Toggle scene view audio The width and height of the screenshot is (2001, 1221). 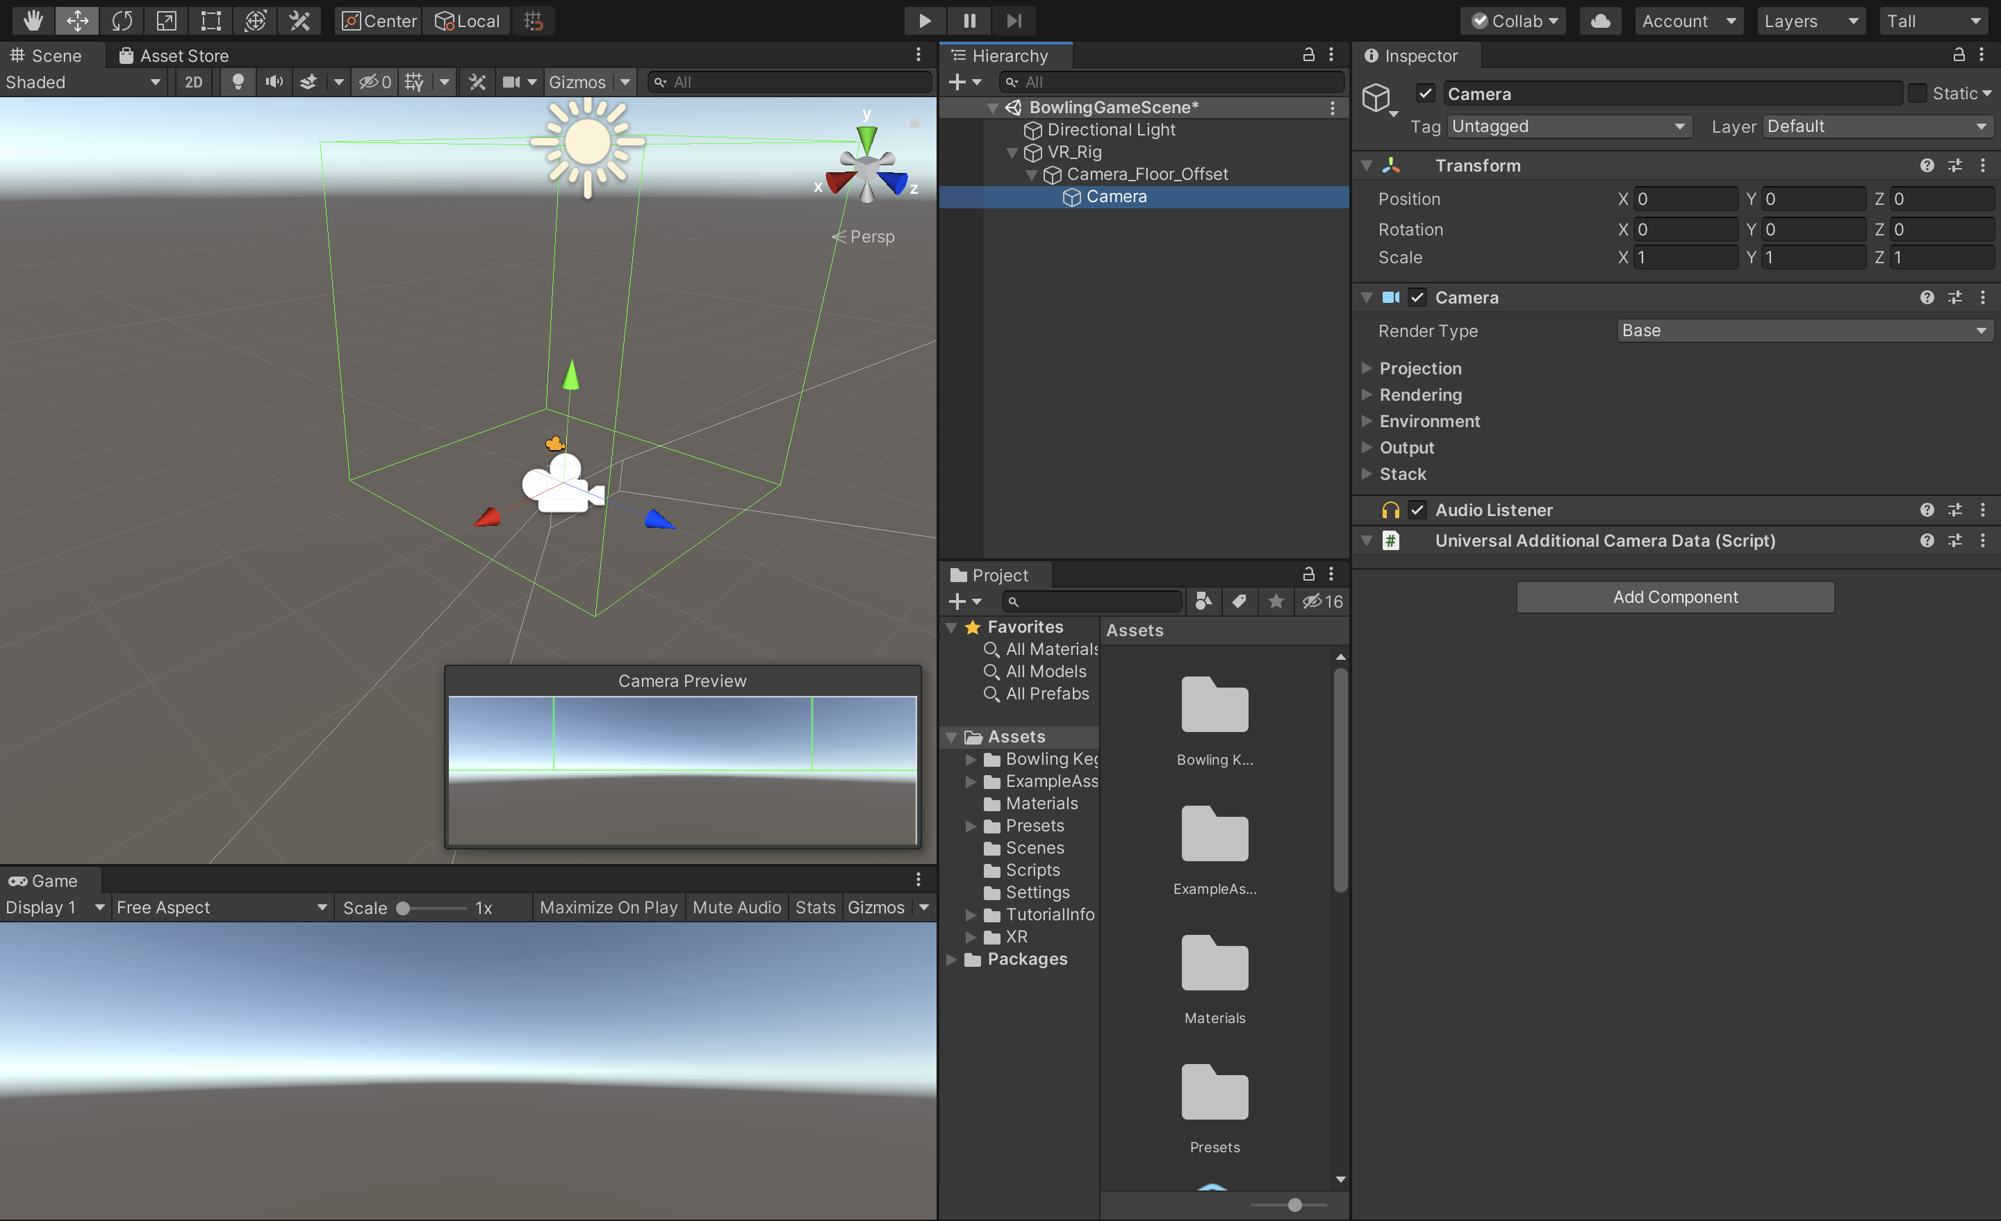point(274,81)
